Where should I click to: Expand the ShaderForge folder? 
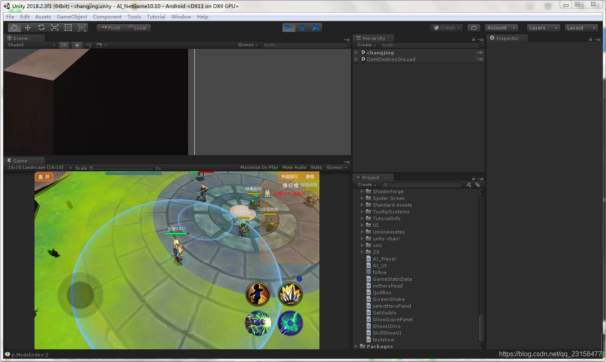(362, 192)
